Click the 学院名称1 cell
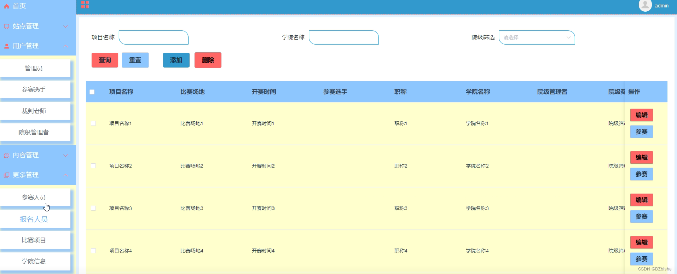Viewport: 677px width, 274px height. [x=477, y=123]
